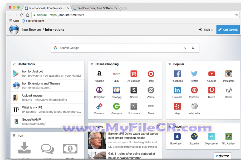
Task: Open the Ebay shortcut
Action: point(116,76)
